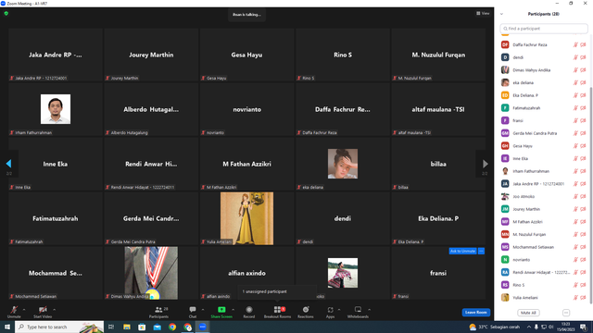This screenshot has width=593, height=333.
Task: Expand chat options arrow next to Chat
Action: point(203,310)
